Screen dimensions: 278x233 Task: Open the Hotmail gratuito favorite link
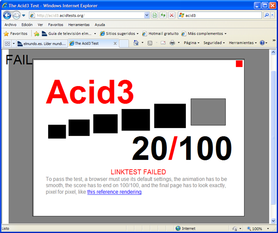pos(160,34)
